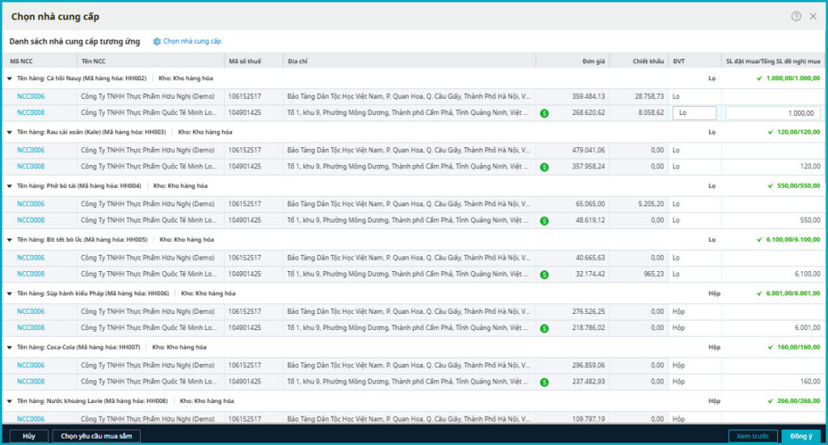The width and height of the screenshot is (828, 445).
Task: Collapse the Nước khoáng Lavie group
Action: click(x=10, y=400)
